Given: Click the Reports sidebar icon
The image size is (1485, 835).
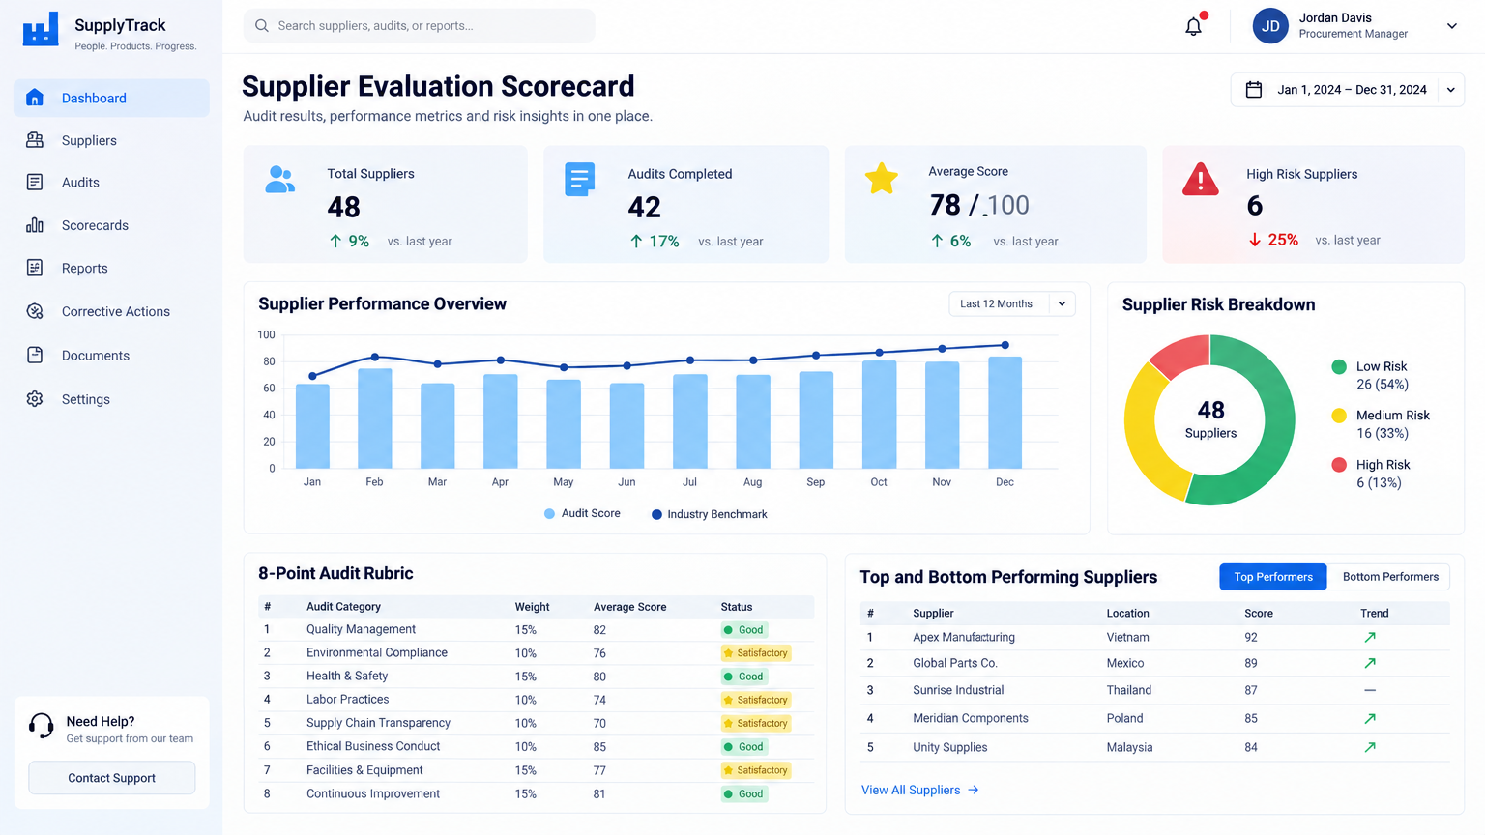Looking at the screenshot, I should tap(35, 268).
